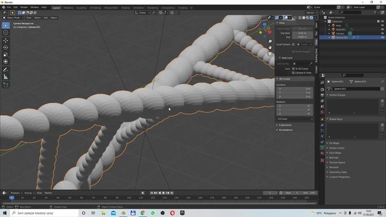Select the Annotate tool
Screen dimensions: 386x217
(5, 70)
